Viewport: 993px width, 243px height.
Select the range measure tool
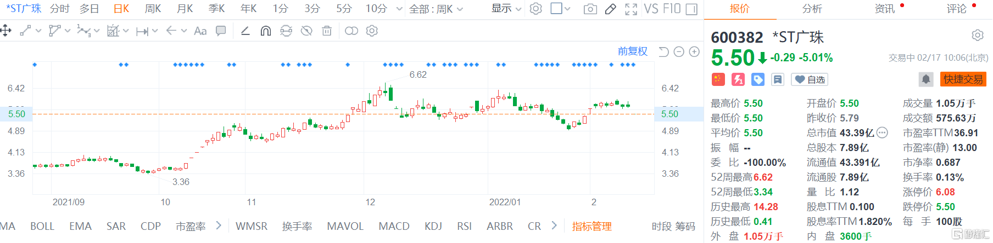click(142, 31)
